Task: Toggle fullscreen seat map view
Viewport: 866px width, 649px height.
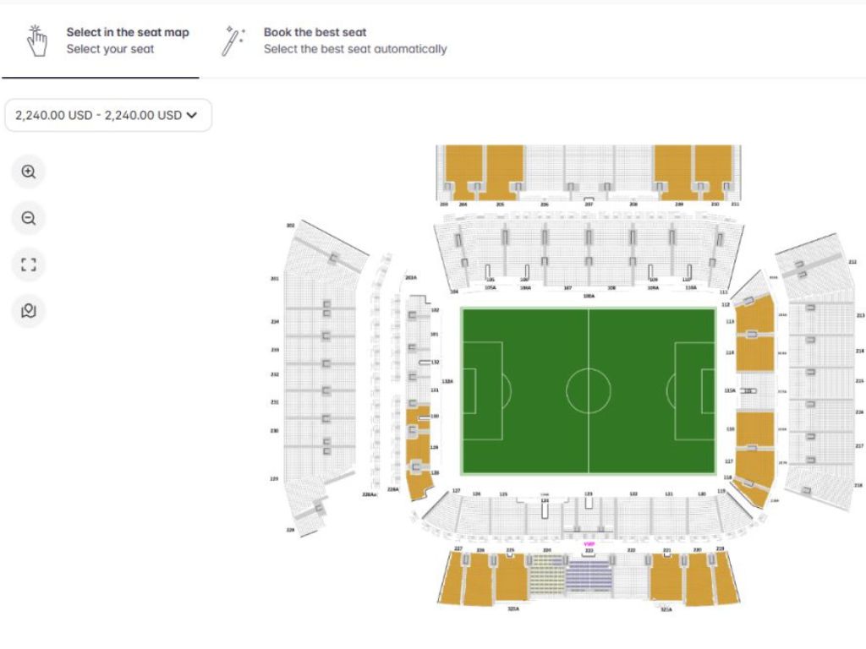Action: click(29, 265)
